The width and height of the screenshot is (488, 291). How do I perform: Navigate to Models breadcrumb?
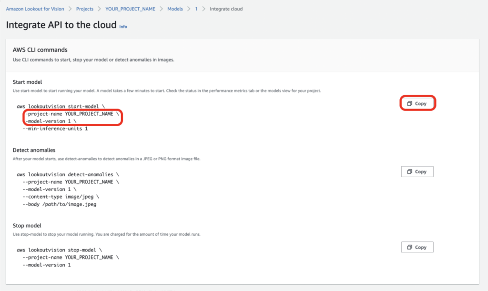coord(175,9)
